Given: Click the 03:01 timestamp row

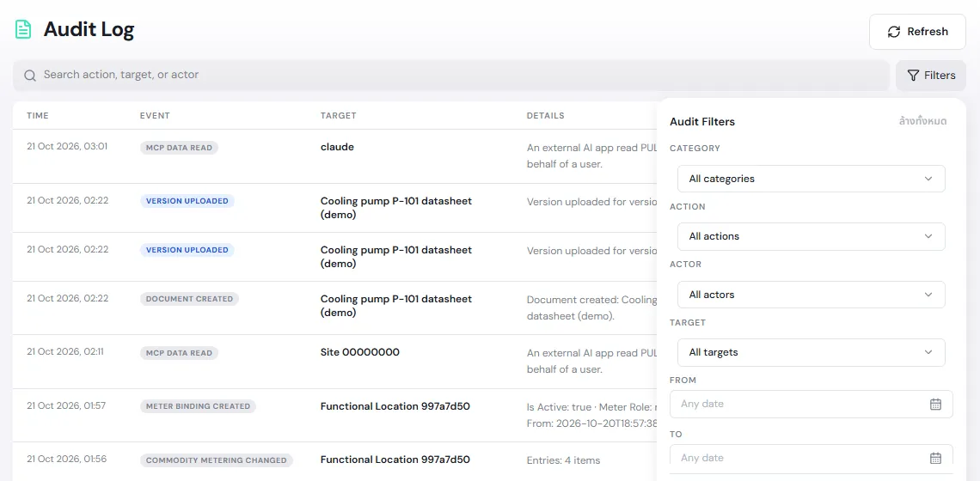Looking at the screenshot, I should pos(67,147).
